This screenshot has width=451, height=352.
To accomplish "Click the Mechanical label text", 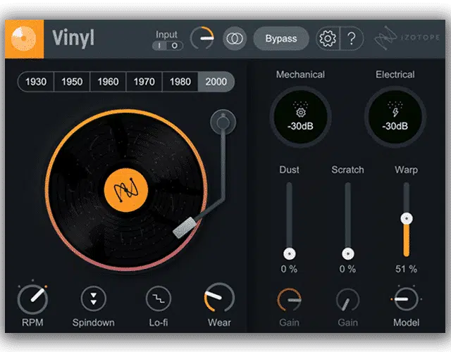I will (300, 75).
